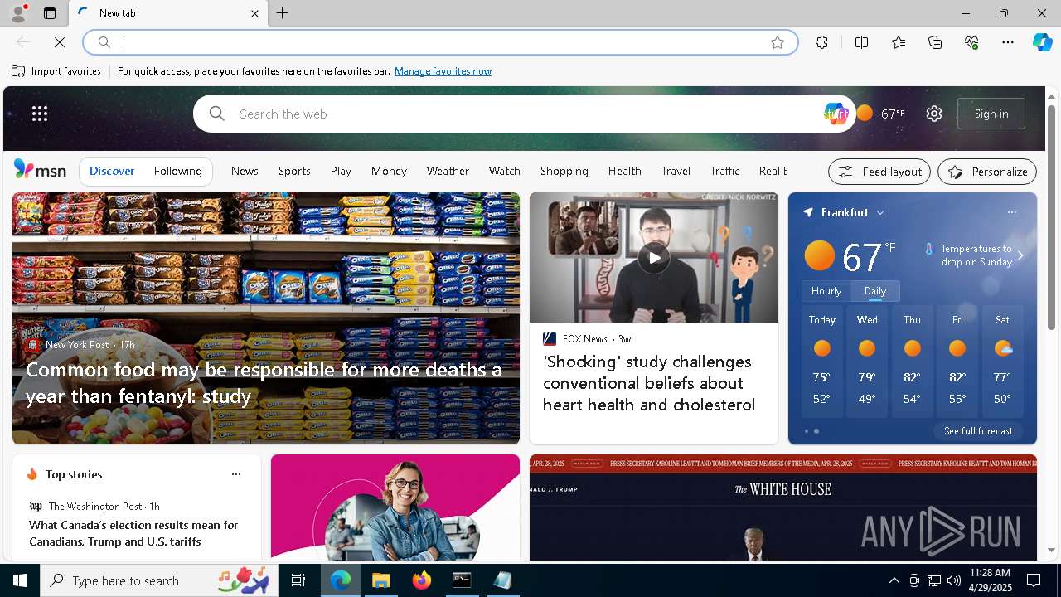Open the Weather category
Screen dimensions: 1061x597
point(448,171)
